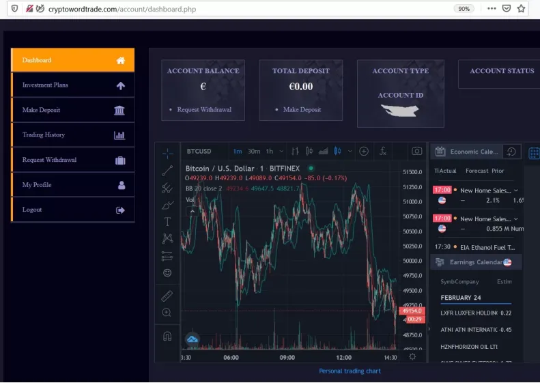Click the TradingView logo on chart
The width and height of the screenshot is (540, 383).
coord(193,339)
